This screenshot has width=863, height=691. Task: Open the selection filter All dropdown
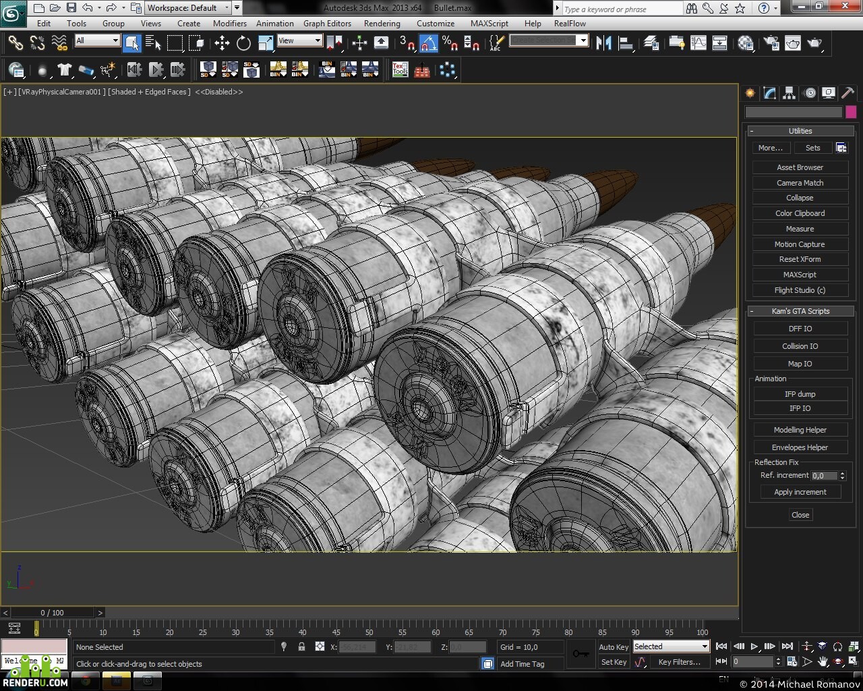point(97,40)
